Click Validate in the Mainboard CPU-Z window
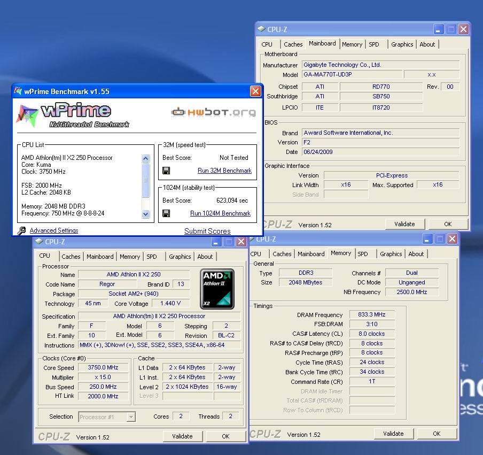Screen dimensions: 483x455 click(405, 224)
